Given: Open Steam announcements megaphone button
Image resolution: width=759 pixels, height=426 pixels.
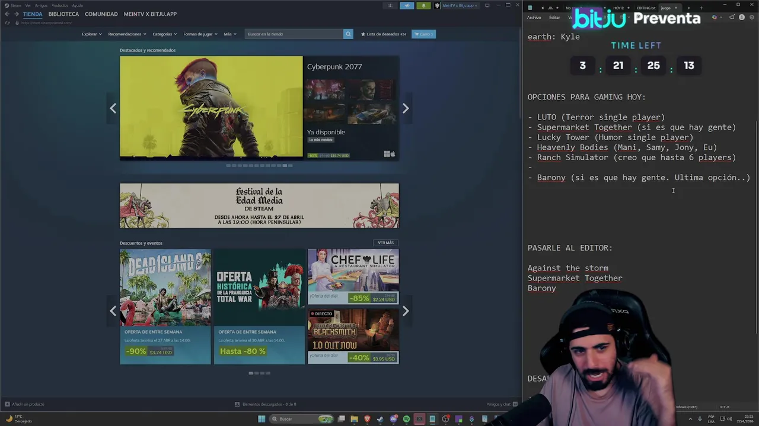Looking at the screenshot, I should 407,5.
